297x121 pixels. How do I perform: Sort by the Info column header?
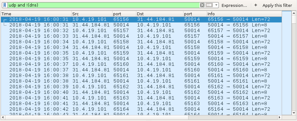point(244,14)
